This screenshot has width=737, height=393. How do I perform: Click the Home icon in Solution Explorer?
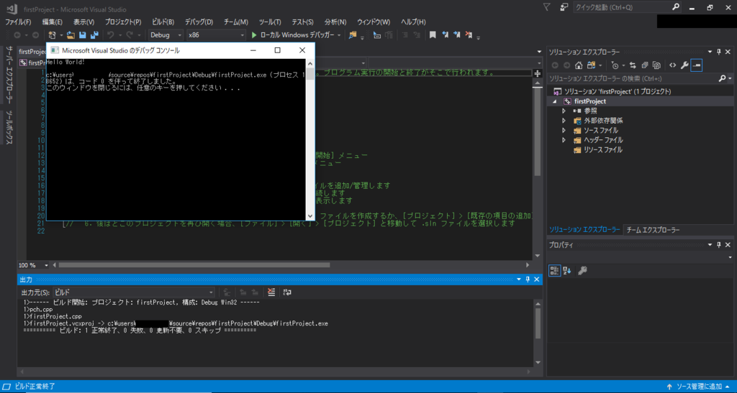(579, 65)
